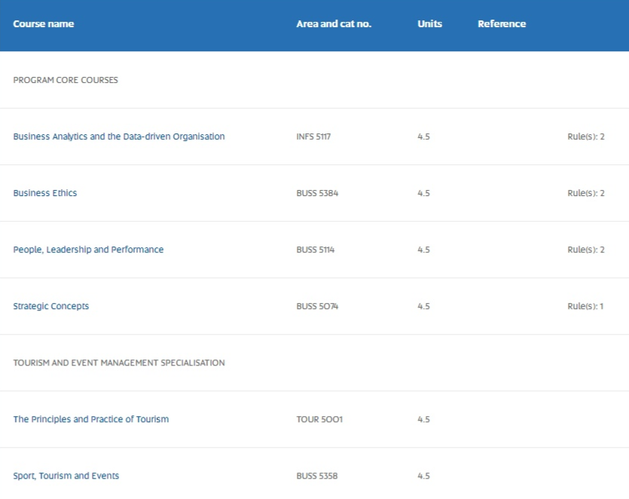This screenshot has width=629, height=499.
Task: Open the Business Analytics and the Data-driven Organisation course
Action: click(119, 136)
